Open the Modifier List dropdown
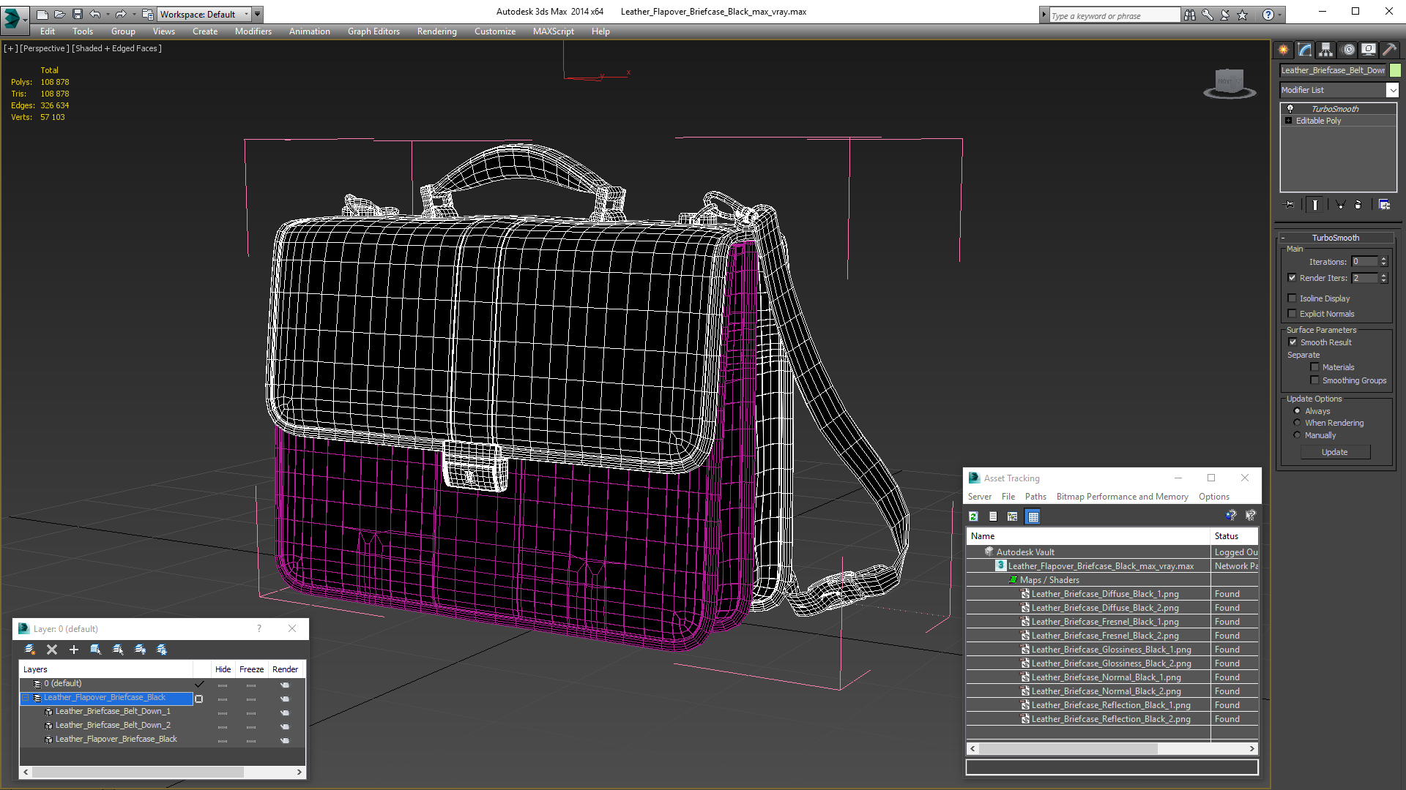1406x790 pixels. [1392, 90]
